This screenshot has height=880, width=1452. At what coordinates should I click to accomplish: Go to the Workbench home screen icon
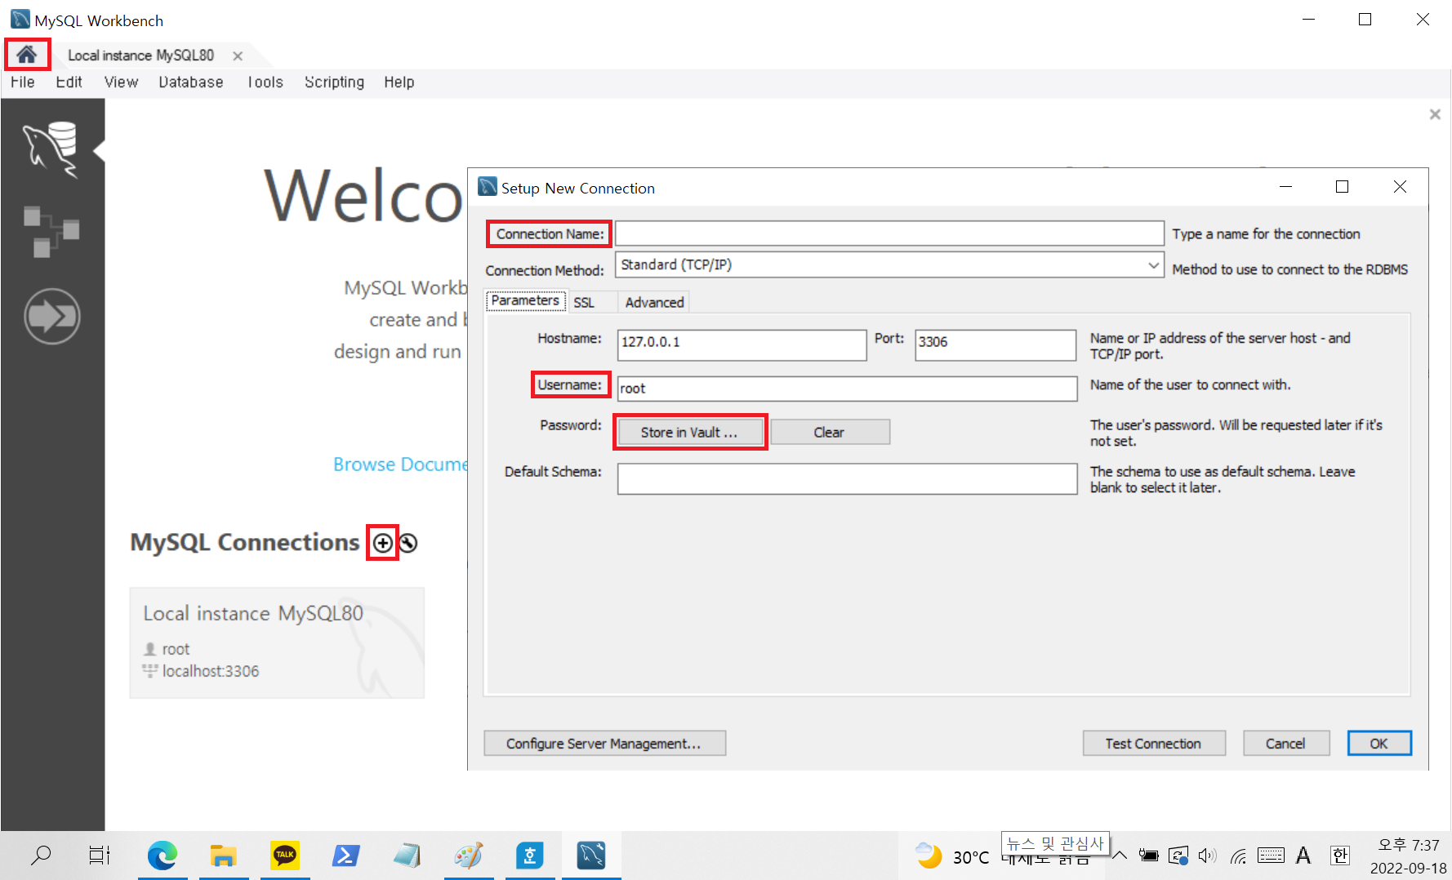27,55
